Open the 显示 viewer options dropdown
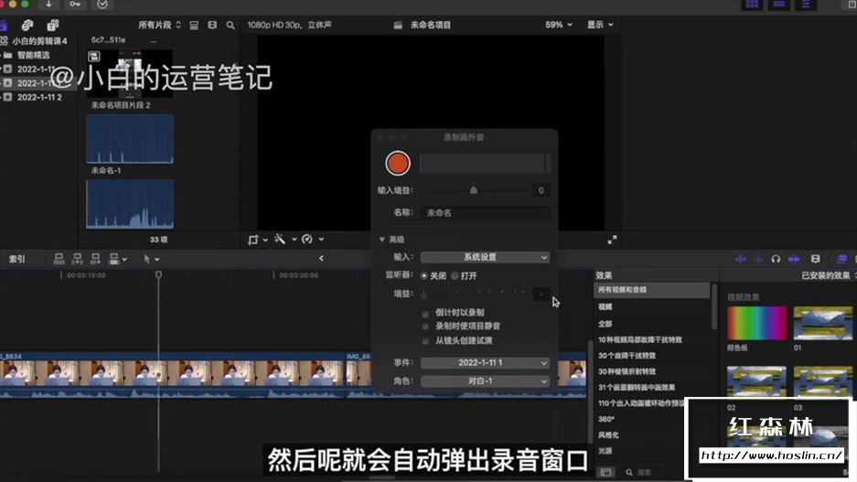Image resolution: width=857 pixels, height=482 pixels. coord(600,25)
